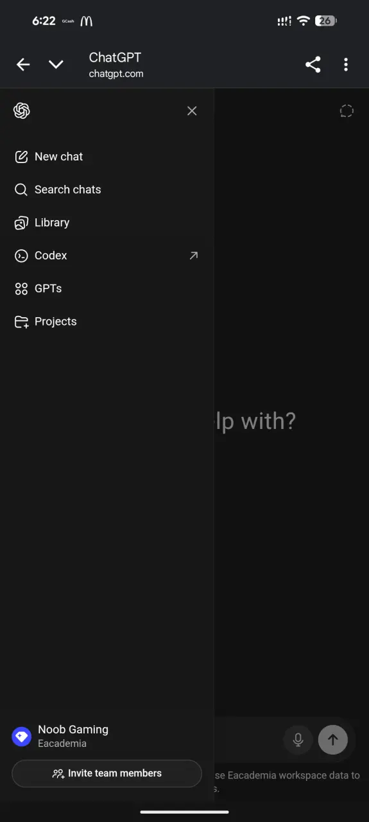Viewport: 369px width, 822px height.
Task: Start a New chat
Action: click(x=107, y=157)
